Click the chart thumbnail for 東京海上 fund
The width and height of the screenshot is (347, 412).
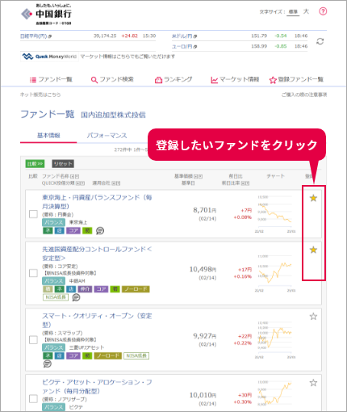coord(275,214)
